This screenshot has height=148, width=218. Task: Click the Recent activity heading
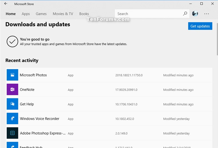pyautogui.click(x=22, y=60)
